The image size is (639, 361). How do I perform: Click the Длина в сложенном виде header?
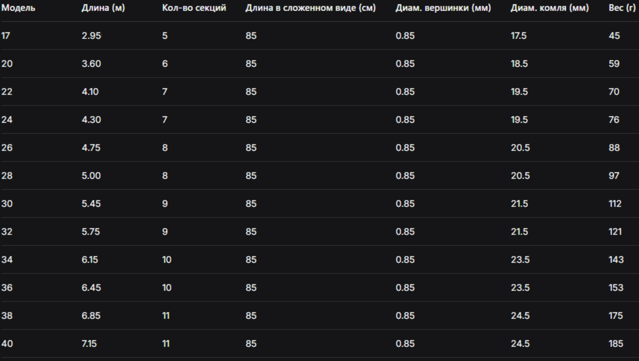[x=311, y=8]
